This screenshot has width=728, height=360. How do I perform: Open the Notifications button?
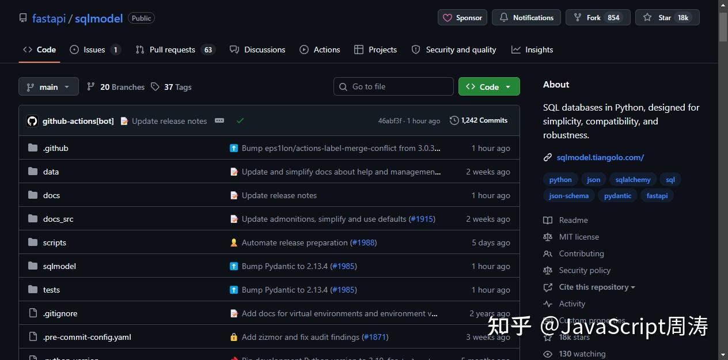tap(526, 17)
